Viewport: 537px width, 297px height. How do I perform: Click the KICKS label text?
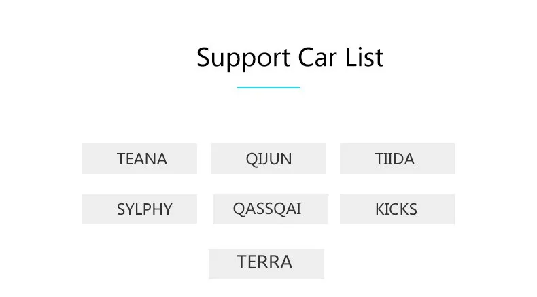396,209
